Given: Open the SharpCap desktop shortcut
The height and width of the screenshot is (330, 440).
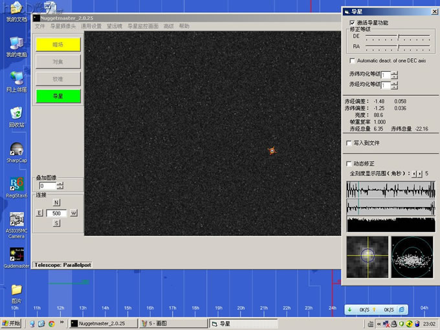Looking at the screenshot, I should (17, 150).
